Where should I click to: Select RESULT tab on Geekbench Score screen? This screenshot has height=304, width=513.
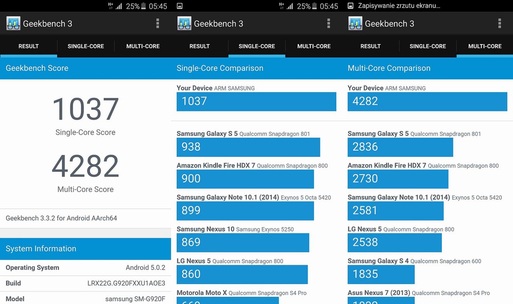28,46
